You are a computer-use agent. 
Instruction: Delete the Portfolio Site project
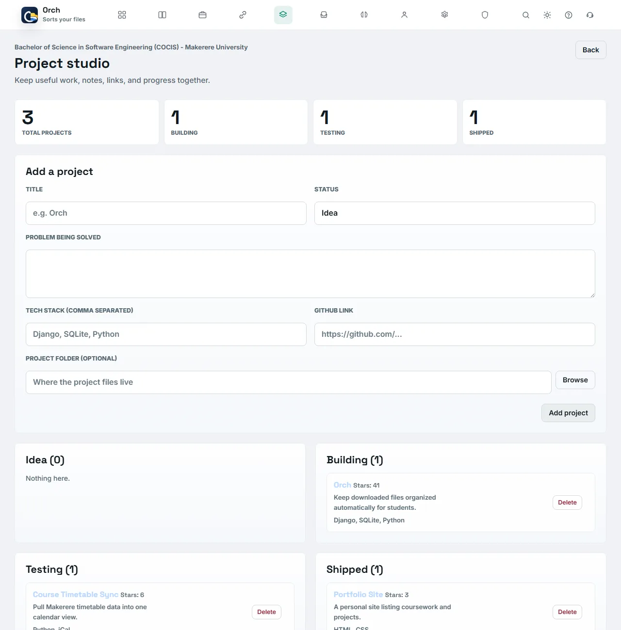567,612
